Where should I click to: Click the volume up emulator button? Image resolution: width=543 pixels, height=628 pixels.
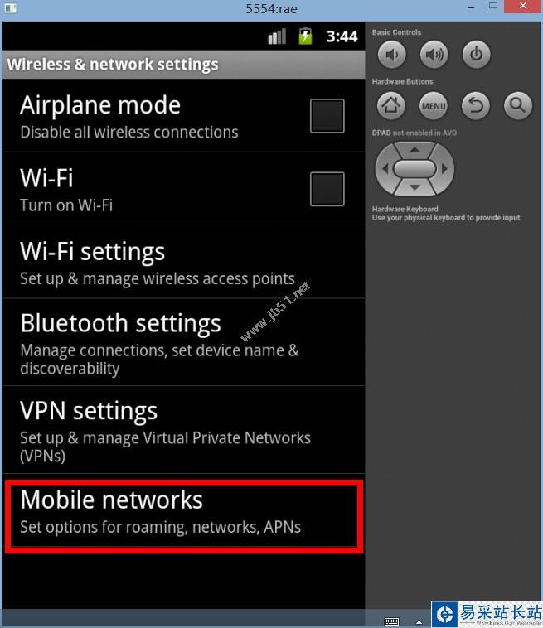(434, 55)
